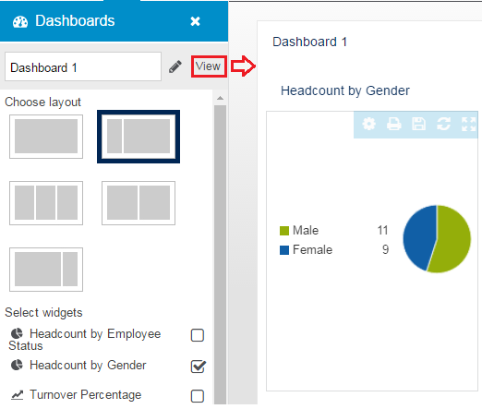Expand the widget to fullscreen
The image size is (482, 409).
468,124
